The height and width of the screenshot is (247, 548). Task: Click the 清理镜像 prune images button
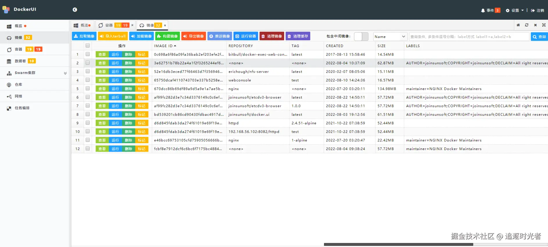[x=272, y=36]
